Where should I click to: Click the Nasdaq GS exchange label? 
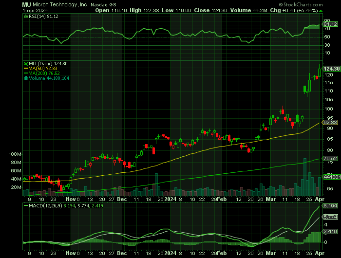point(103,4)
